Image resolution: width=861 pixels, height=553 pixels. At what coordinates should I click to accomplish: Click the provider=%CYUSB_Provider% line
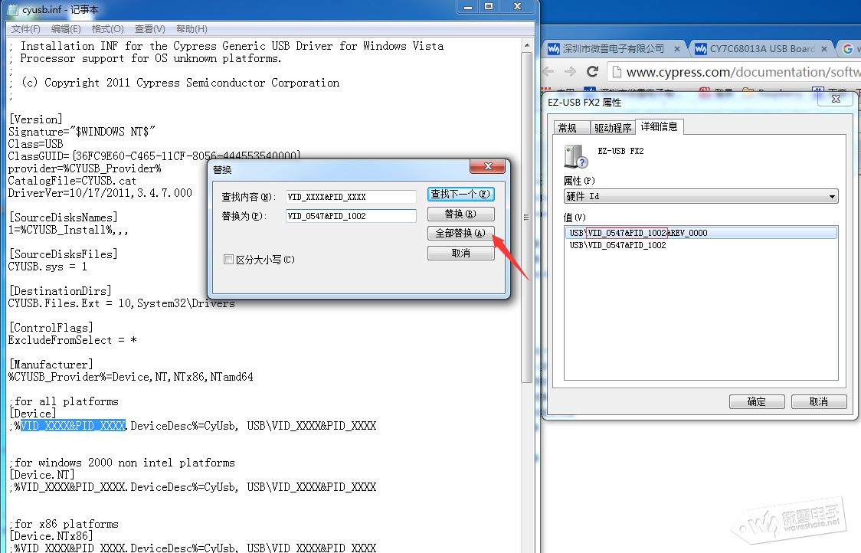[84, 169]
